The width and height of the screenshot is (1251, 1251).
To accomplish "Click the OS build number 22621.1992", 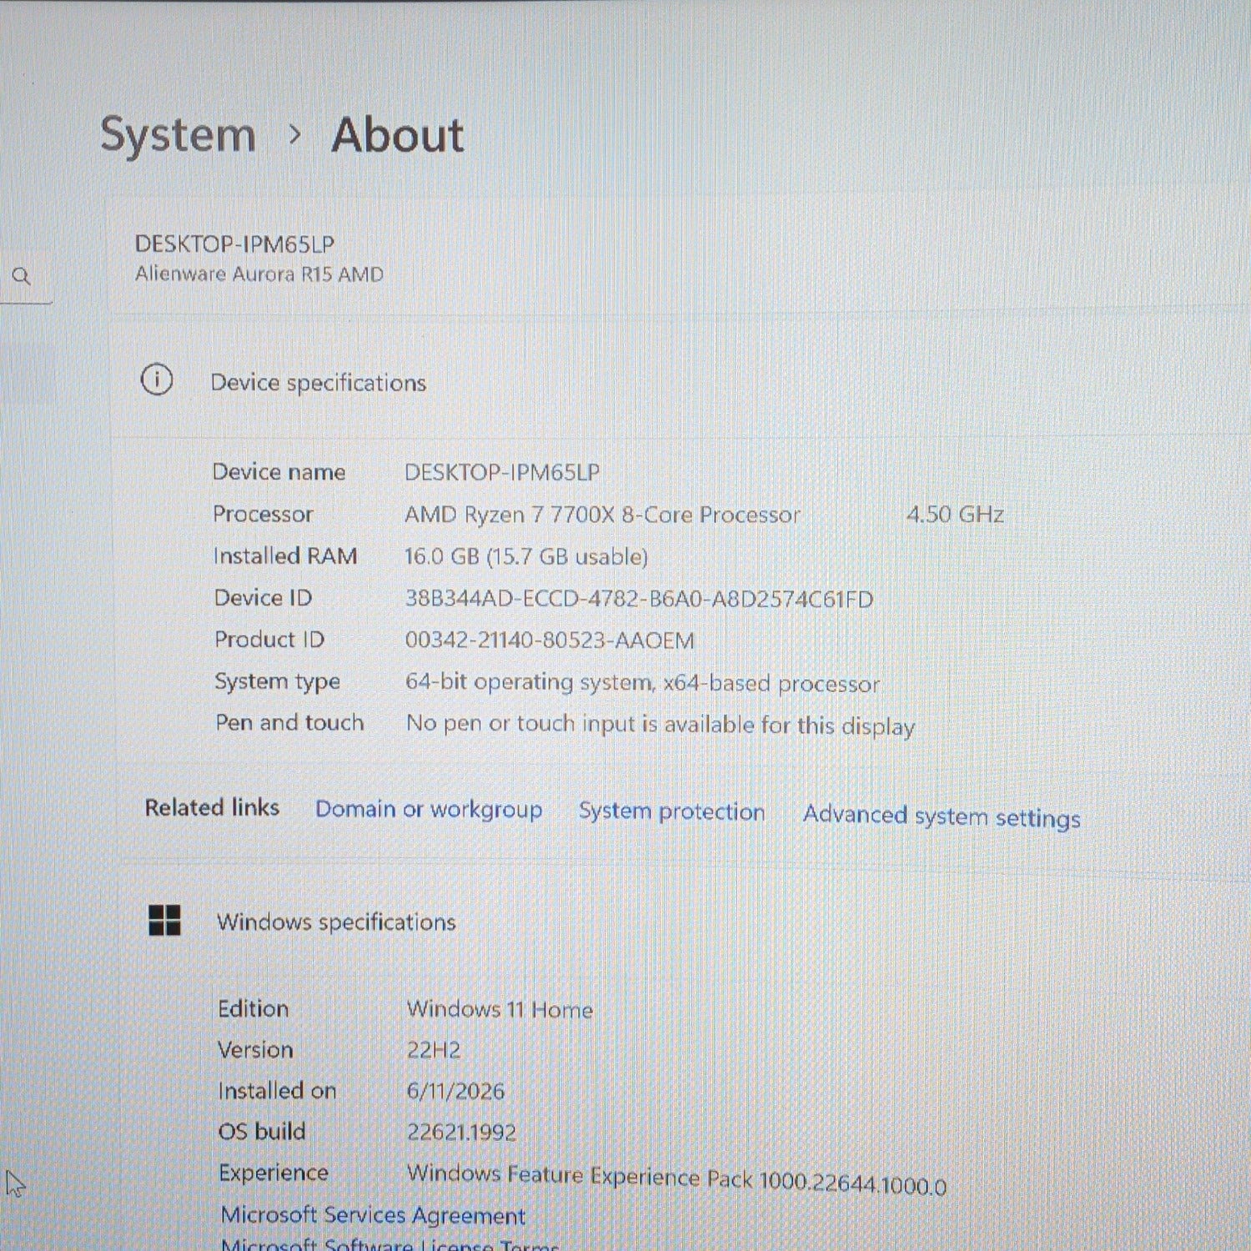I will click(461, 1133).
